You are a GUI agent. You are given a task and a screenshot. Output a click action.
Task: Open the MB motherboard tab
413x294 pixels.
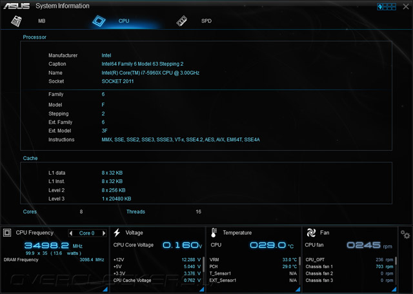point(42,21)
